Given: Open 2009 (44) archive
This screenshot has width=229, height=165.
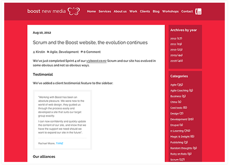Looking at the screenshot, I should pyautogui.click(x=176, y=55).
